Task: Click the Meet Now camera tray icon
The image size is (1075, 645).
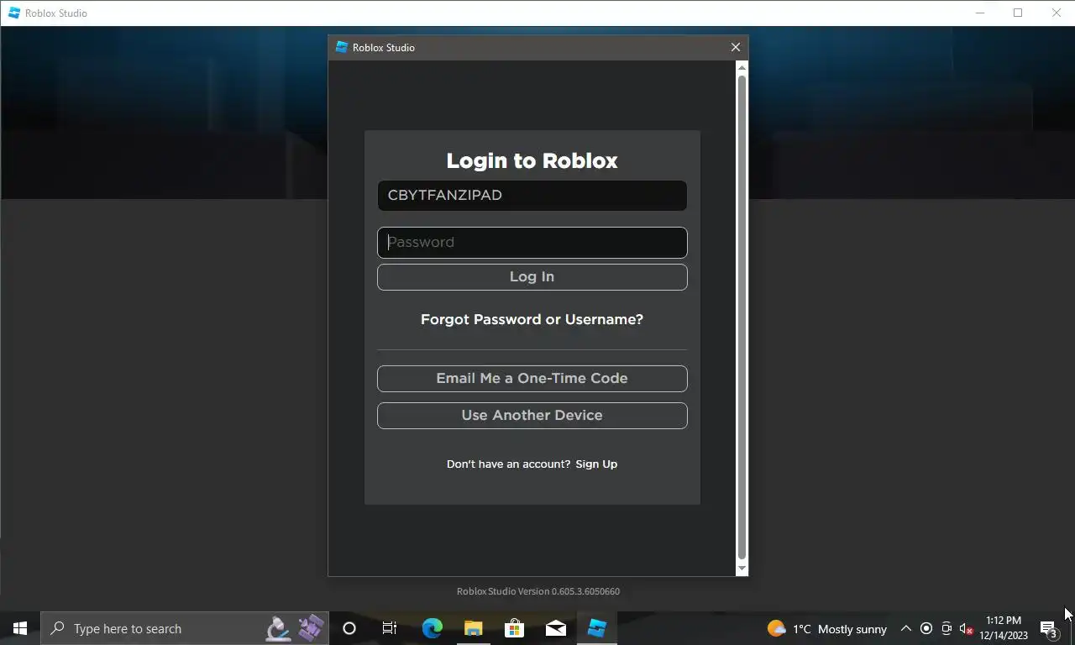Action: [947, 628]
